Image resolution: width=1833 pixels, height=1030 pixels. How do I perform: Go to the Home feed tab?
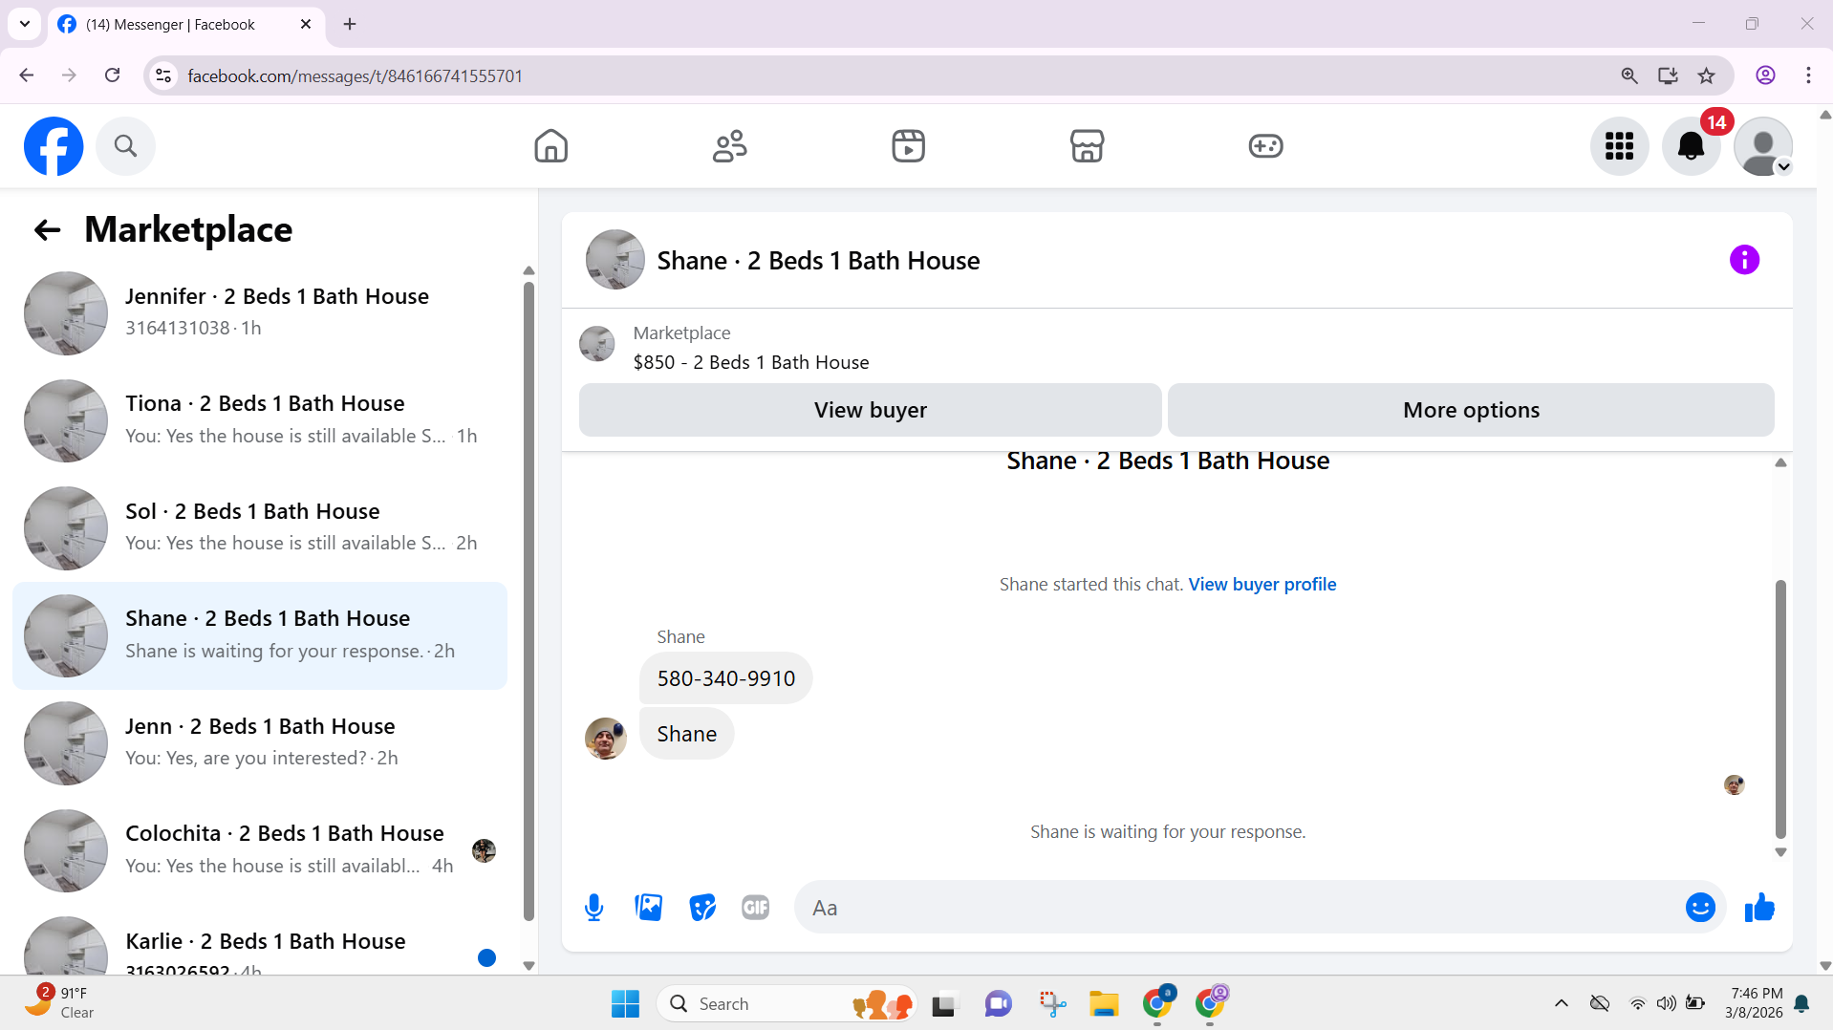[550, 146]
